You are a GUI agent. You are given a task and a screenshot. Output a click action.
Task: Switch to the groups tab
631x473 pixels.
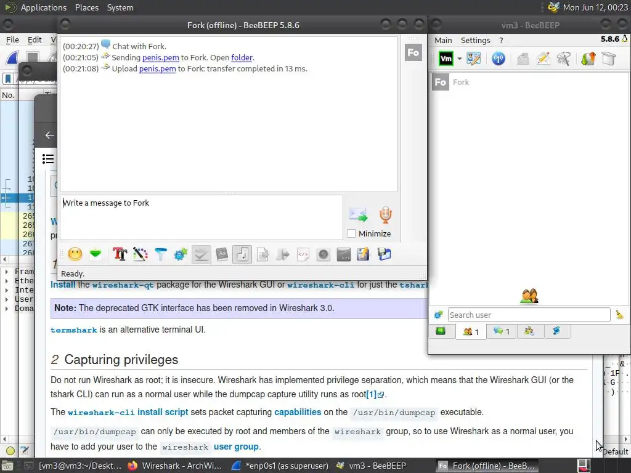point(529,331)
